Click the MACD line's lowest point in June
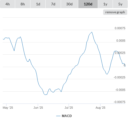128x123 pixels. click(x=45, y=95)
